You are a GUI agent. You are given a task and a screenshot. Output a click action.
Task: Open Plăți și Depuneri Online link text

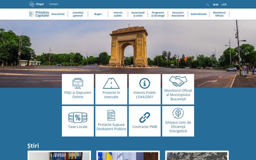tap(78, 95)
